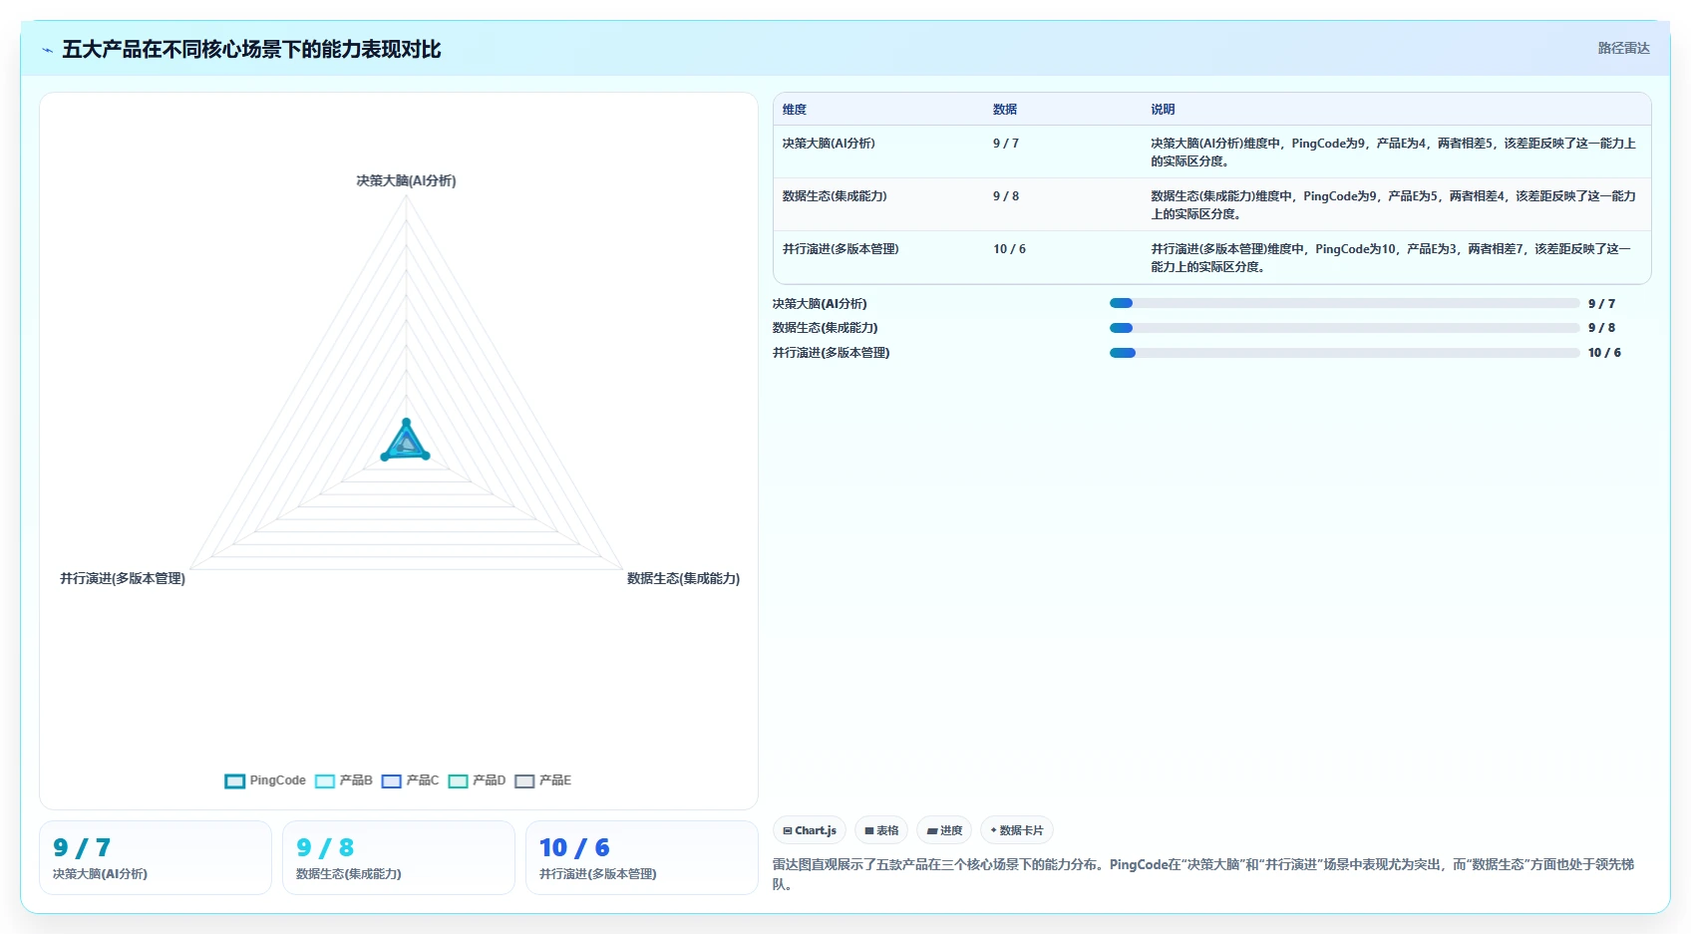Toggle the PingCode legend item
This screenshot has width=1691, height=934.
coord(265,780)
